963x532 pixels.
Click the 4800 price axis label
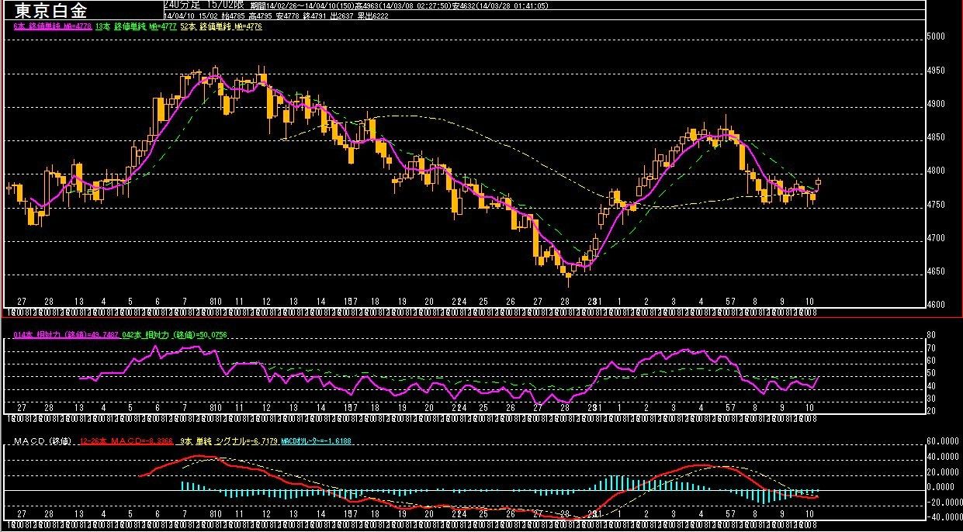click(937, 171)
